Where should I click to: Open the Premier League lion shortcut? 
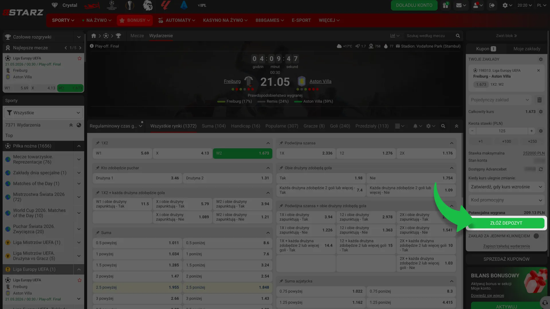coord(148,5)
